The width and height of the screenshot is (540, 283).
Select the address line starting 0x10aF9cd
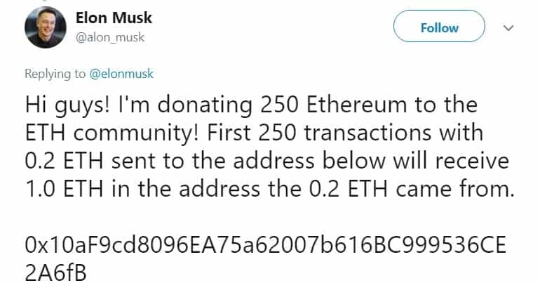266,244
